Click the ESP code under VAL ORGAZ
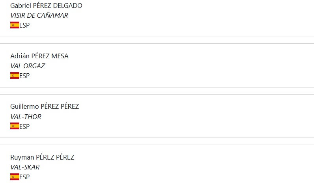The width and height of the screenshot is (314, 186). pos(24,76)
